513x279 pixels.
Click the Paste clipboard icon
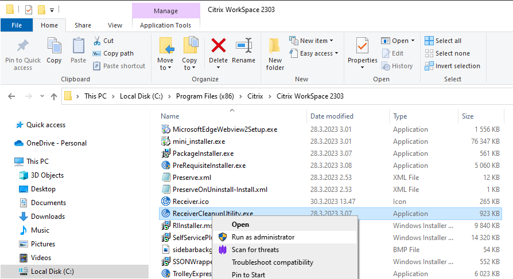pyautogui.click(x=78, y=45)
